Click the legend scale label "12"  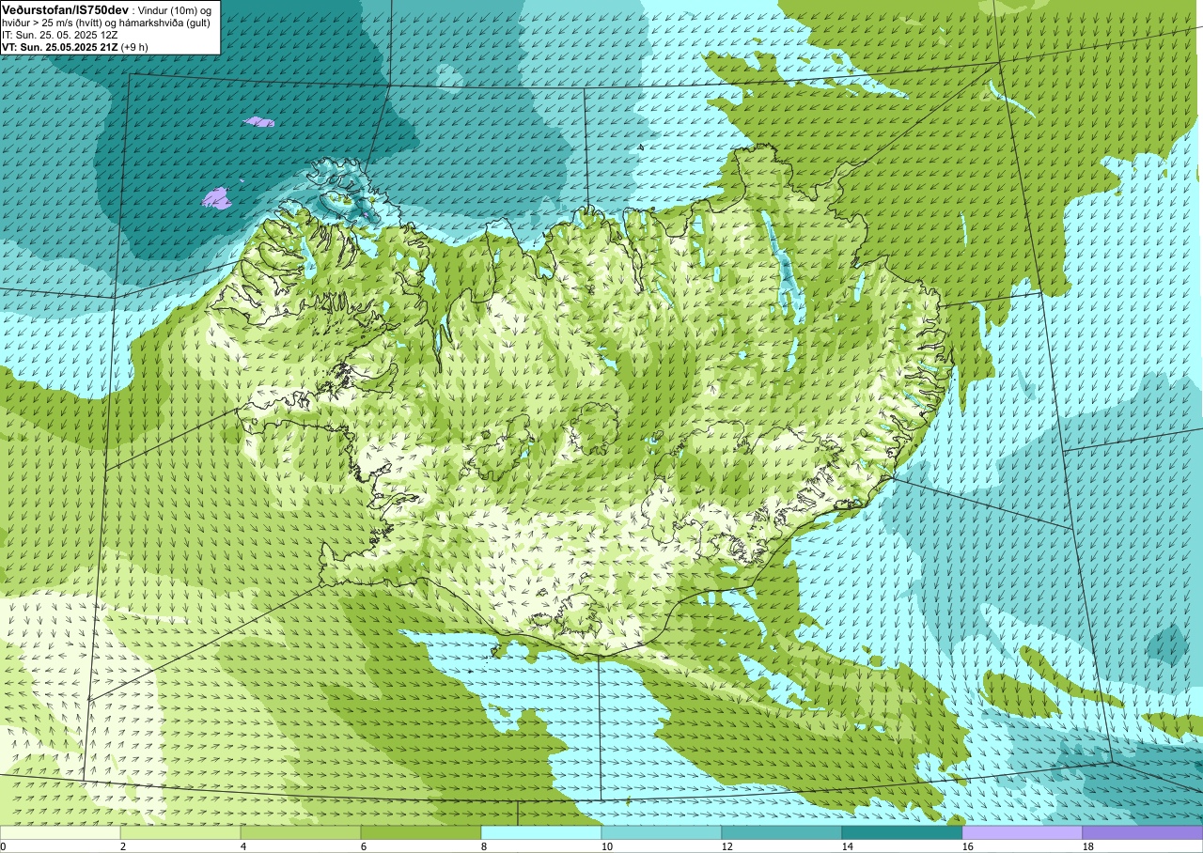click(x=727, y=846)
